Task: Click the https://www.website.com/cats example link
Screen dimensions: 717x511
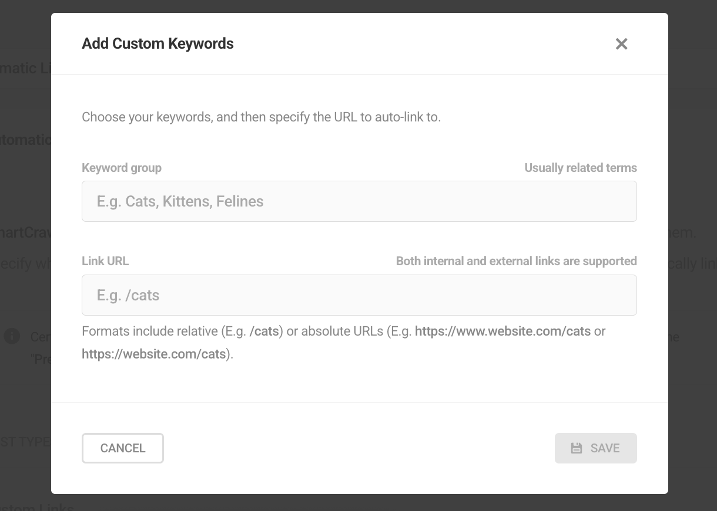Action: (502, 331)
